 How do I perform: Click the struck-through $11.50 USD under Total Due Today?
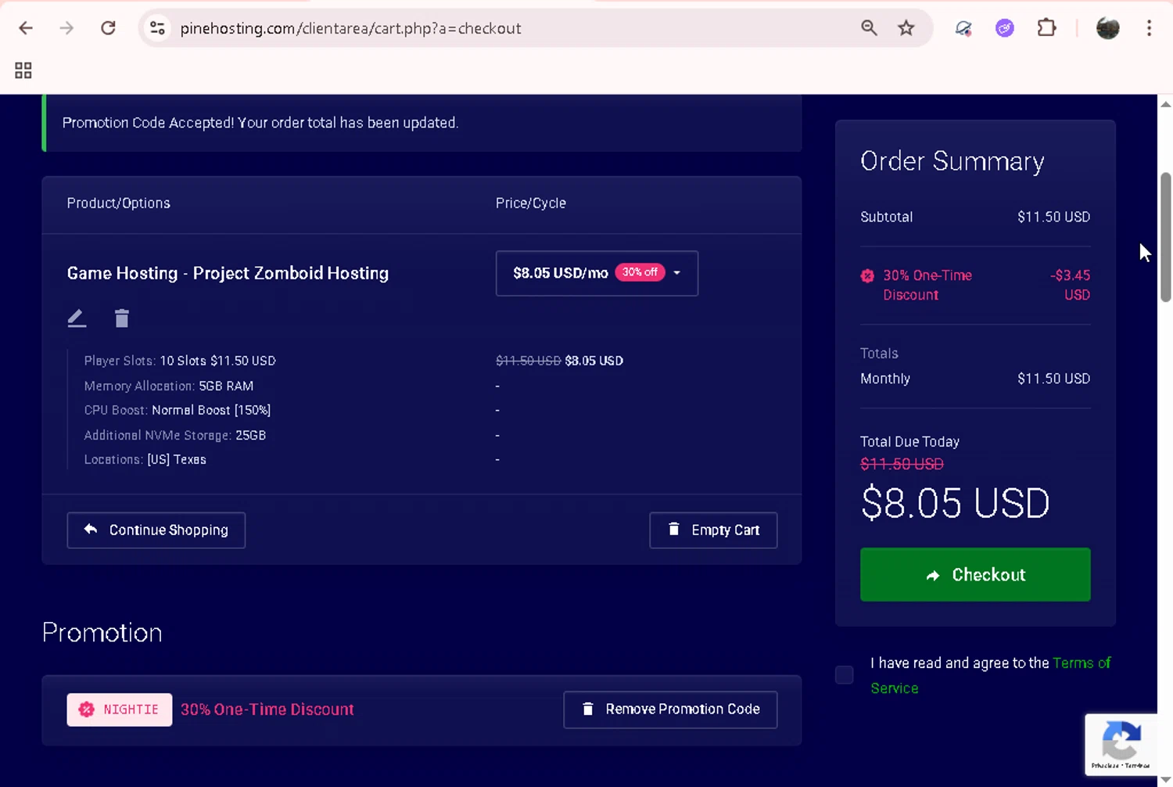(902, 464)
